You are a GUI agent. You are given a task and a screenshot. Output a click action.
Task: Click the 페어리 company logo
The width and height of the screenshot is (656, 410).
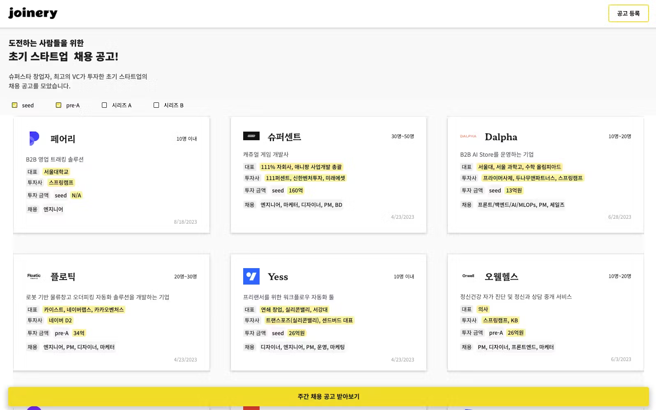34,139
